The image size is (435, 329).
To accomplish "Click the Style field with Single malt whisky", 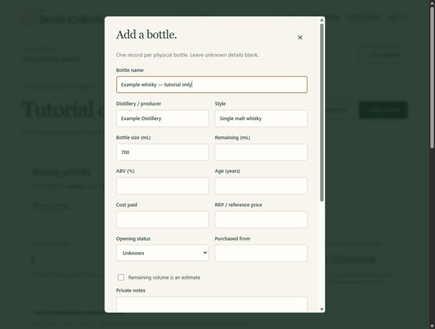I will [x=261, y=118].
